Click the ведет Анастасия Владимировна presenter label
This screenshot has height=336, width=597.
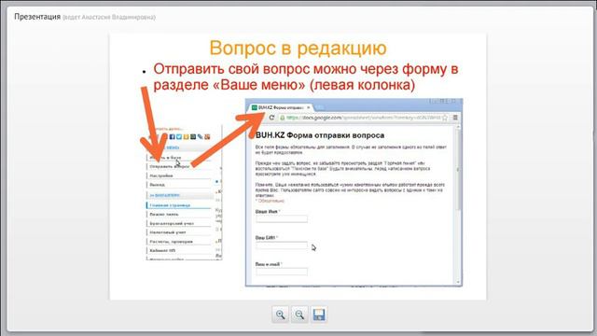pos(109,18)
